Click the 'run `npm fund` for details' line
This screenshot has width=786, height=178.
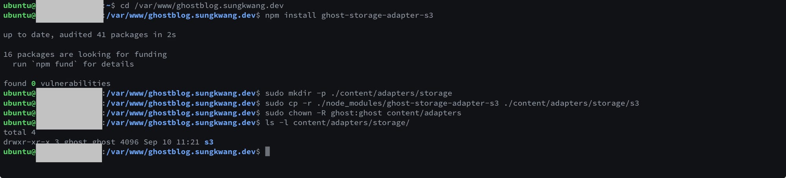[73, 64]
